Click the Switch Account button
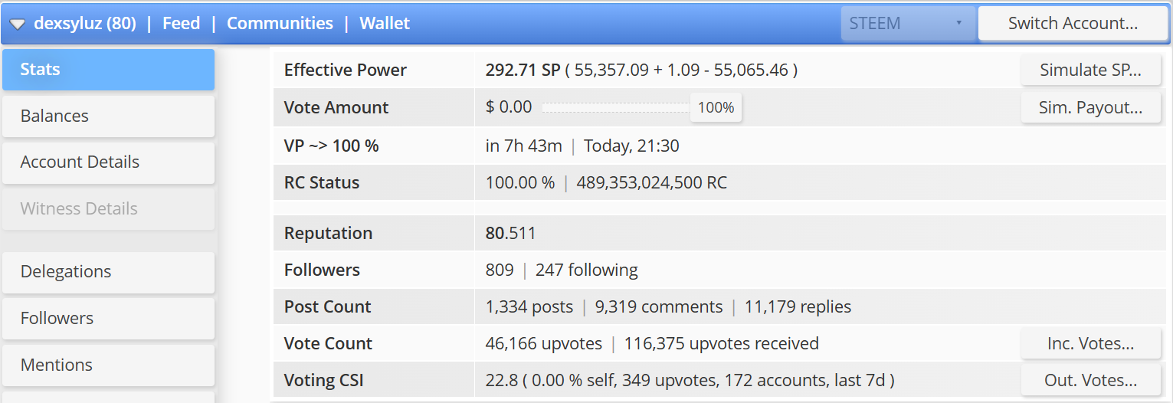This screenshot has height=403, width=1173. pos(1073,23)
